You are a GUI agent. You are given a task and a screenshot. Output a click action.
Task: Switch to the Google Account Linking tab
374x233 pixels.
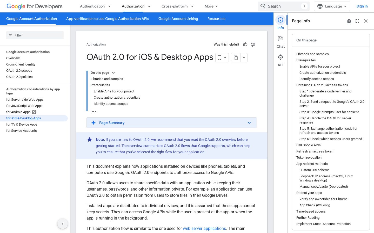click(178, 19)
